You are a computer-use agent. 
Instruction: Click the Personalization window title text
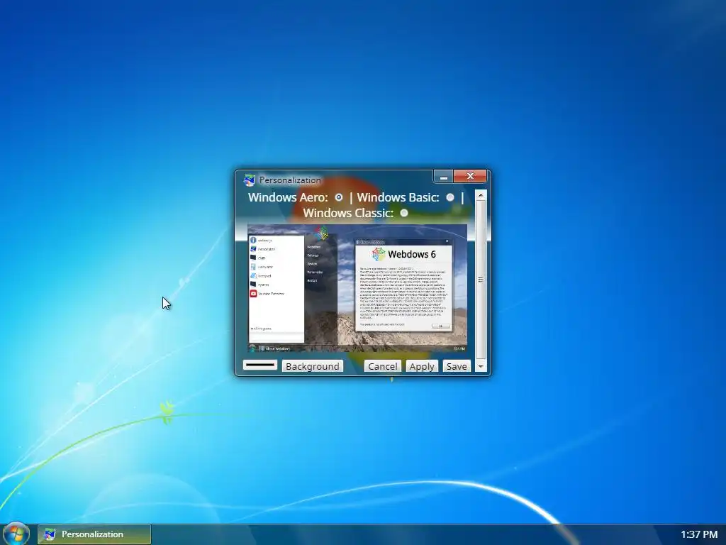[290, 180]
